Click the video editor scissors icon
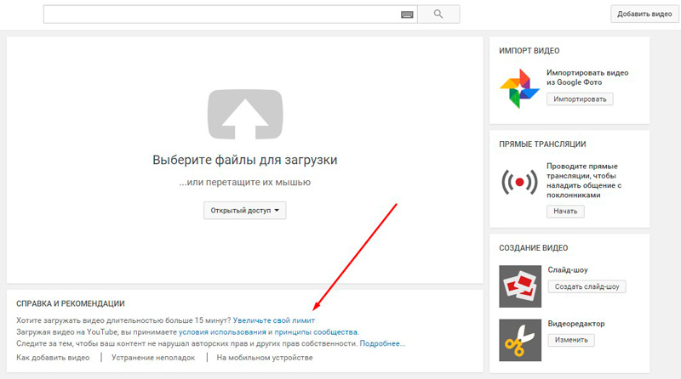This screenshot has height=379, width=681. [520, 340]
